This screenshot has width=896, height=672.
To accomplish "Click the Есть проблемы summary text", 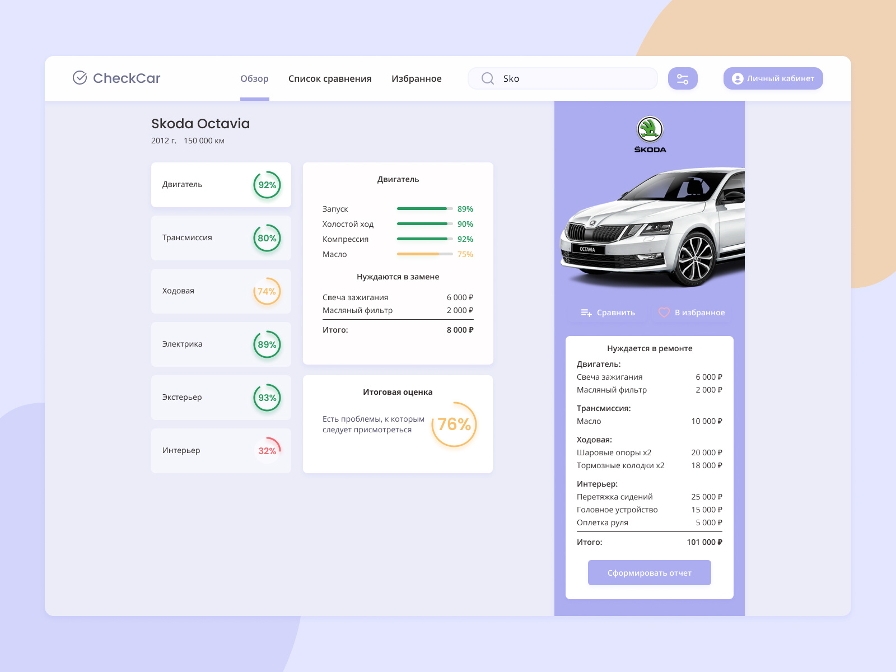I will click(374, 424).
